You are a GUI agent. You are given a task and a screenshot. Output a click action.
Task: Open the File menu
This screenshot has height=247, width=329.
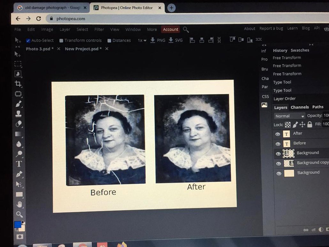pos(18,29)
